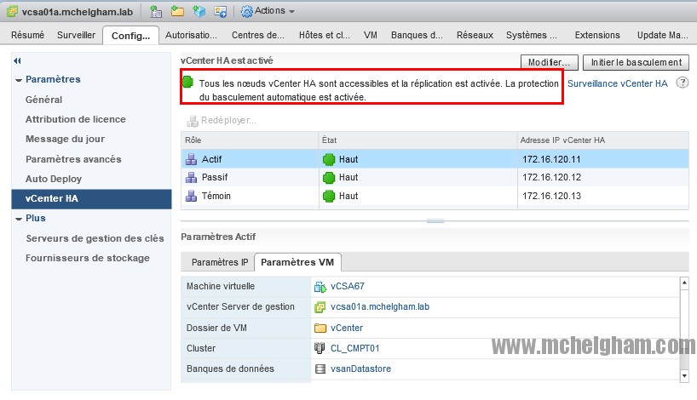Click the new folder toolbar icon
697x400 pixels.
click(x=177, y=11)
